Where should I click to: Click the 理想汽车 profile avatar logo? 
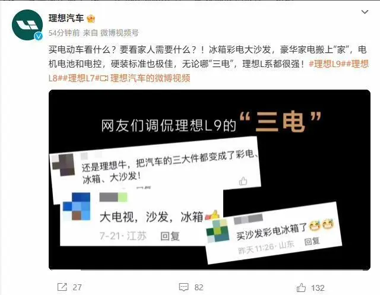pyautogui.click(x=27, y=25)
